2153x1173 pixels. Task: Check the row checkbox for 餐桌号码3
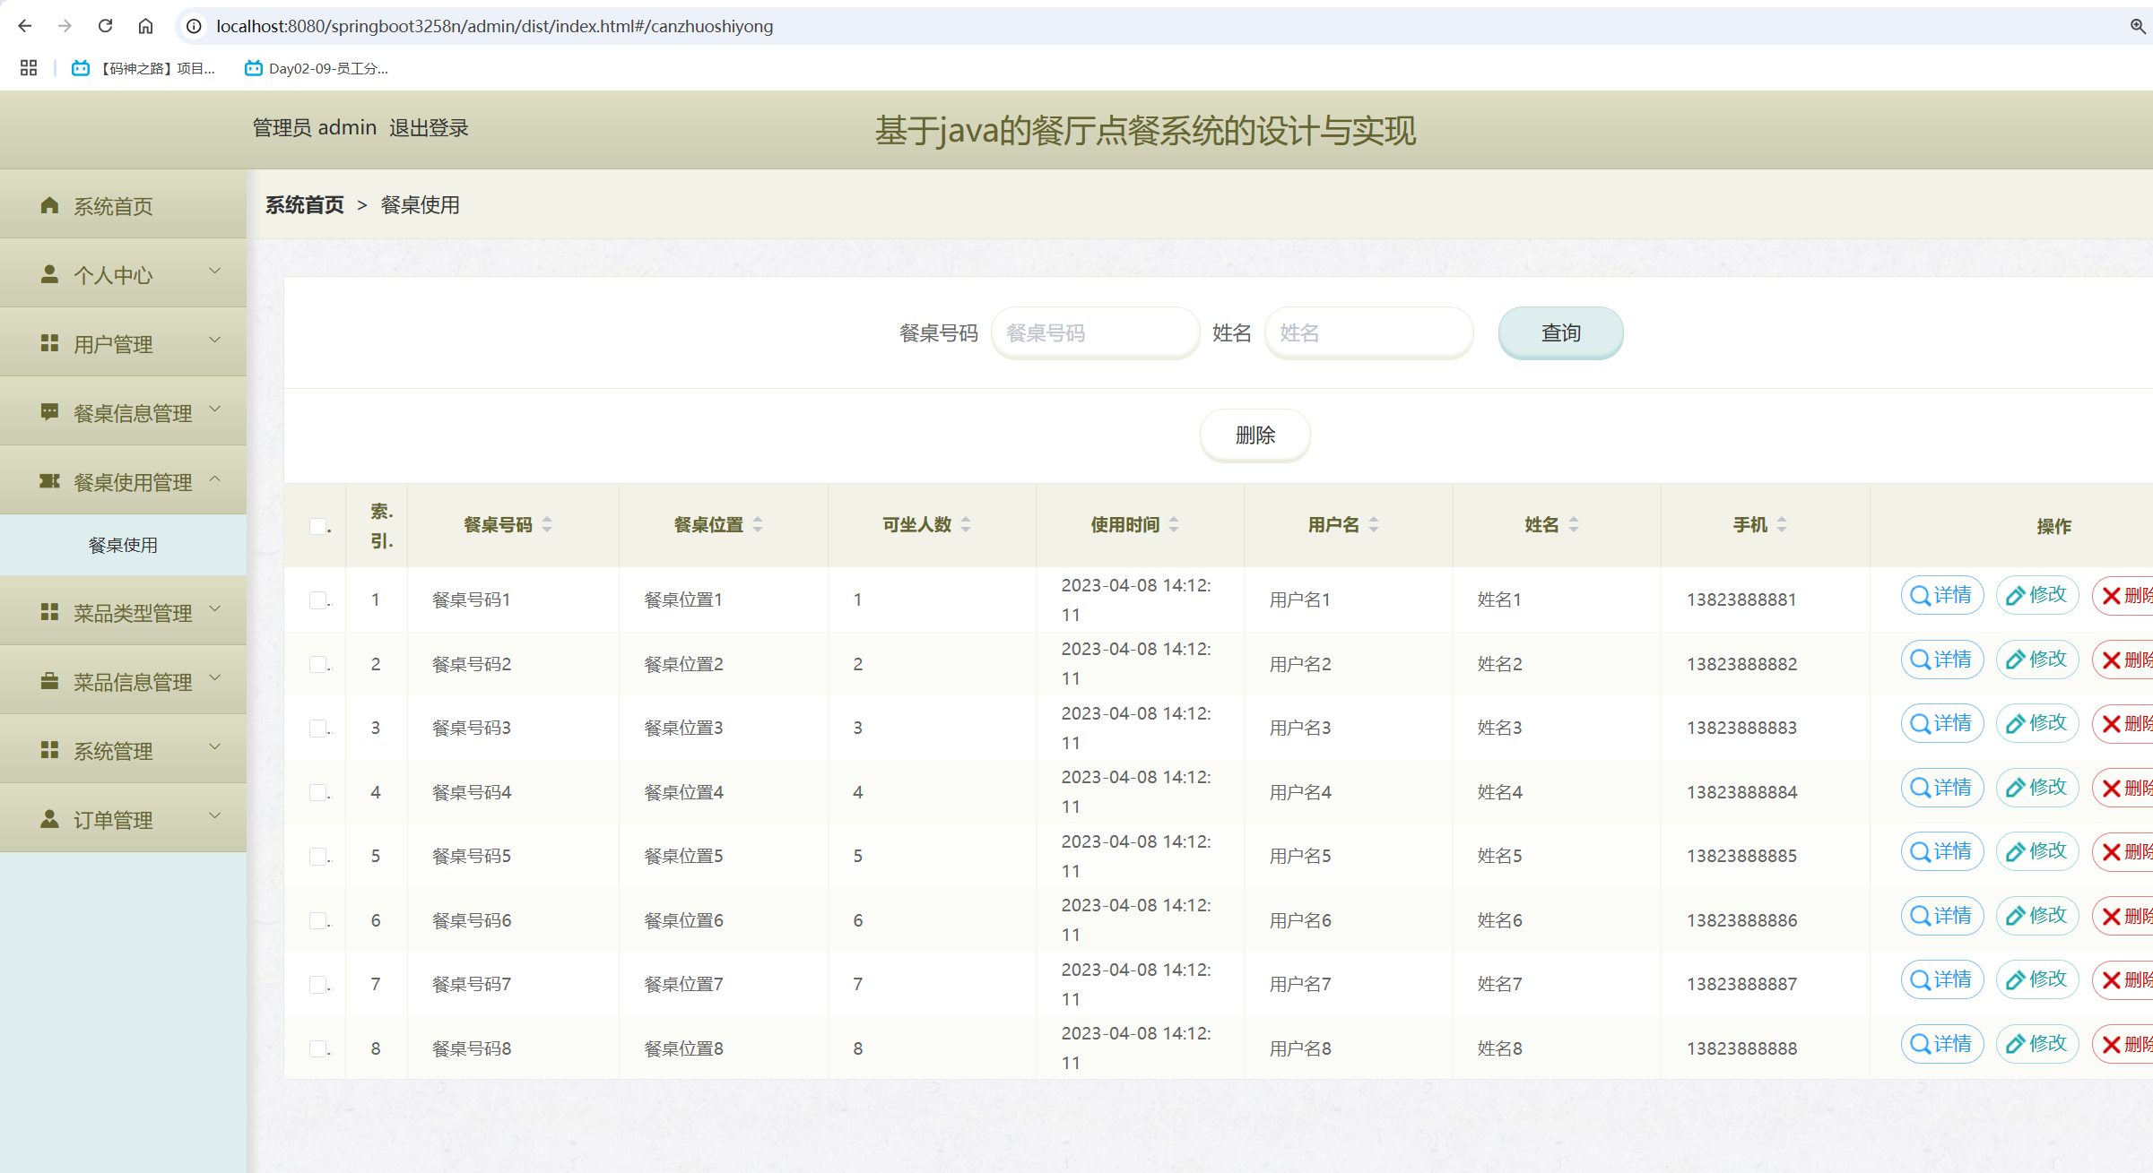(318, 728)
